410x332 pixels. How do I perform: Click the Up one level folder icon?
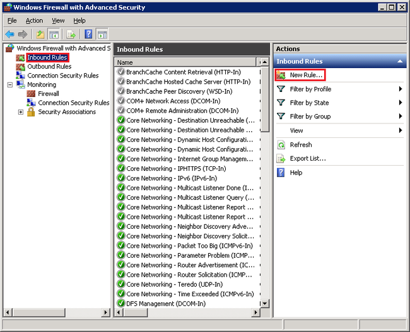click(x=40, y=34)
